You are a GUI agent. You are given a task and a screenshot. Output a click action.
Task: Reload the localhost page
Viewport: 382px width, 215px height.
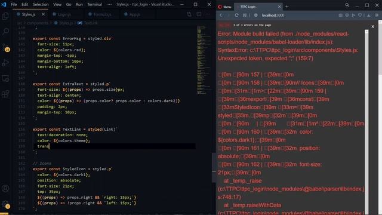click(236, 15)
